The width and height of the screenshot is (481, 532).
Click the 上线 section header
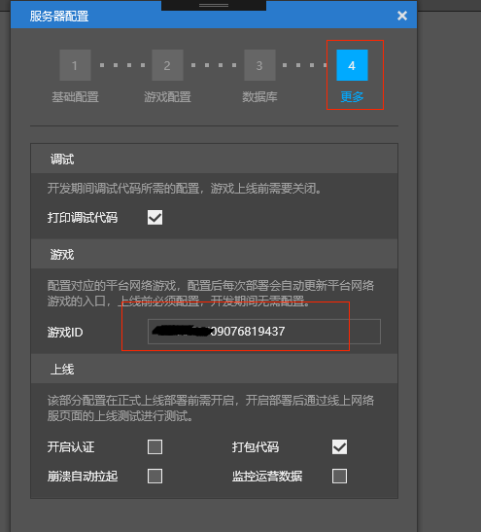pyautogui.click(x=214, y=369)
